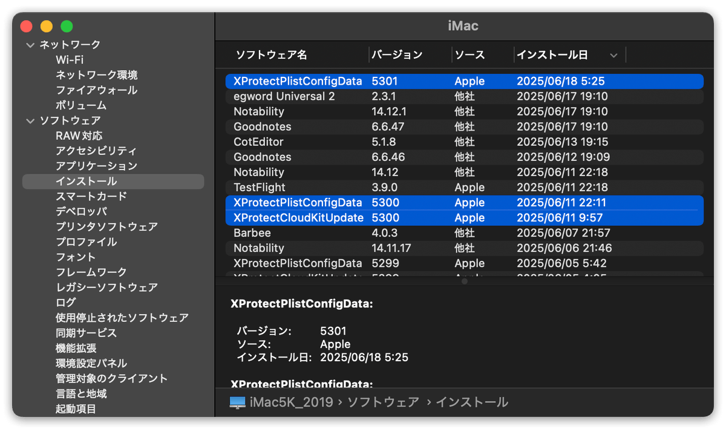
Task: Select CotEditor 5.1.8 row
Action: (464, 142)
